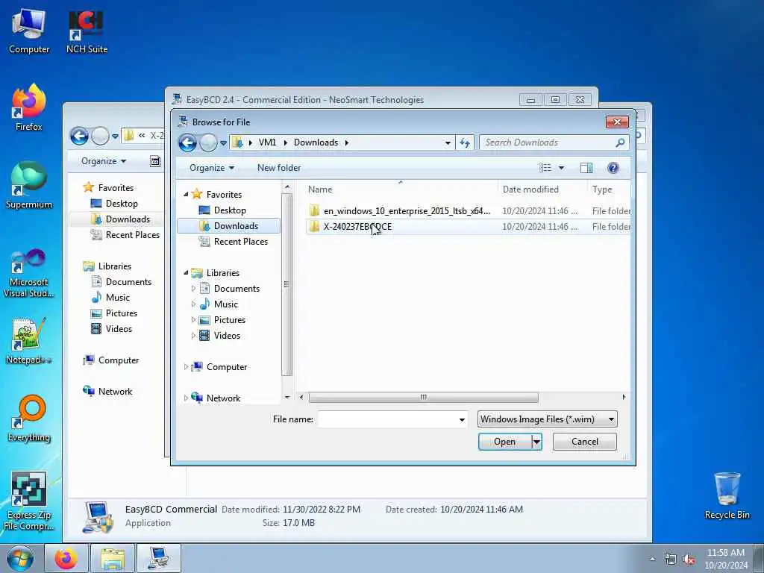Open recent locations dropdown in Browse dialog
The width and height of the screenshot is (764, 573).
coord(223,143)
